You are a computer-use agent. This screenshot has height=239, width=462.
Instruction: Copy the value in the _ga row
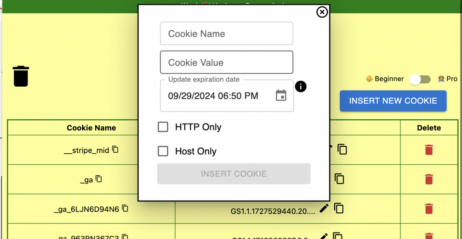pyautogui.click(x=339, y=178)
